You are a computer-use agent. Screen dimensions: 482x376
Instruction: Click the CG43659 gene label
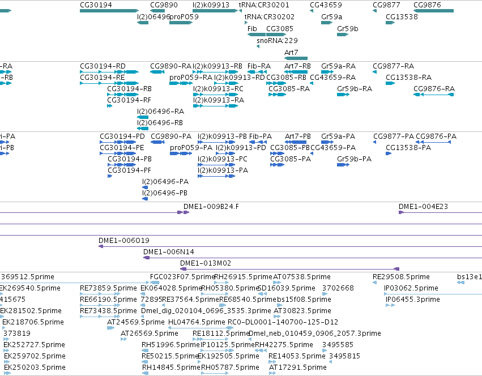[x=326, y=5]
